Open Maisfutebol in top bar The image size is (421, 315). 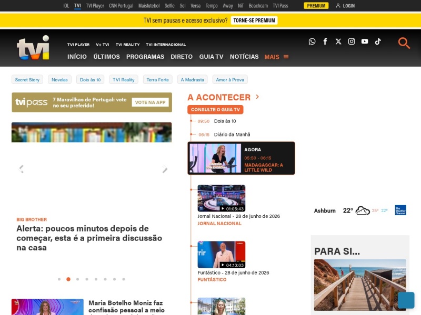[x=149, y=6]
